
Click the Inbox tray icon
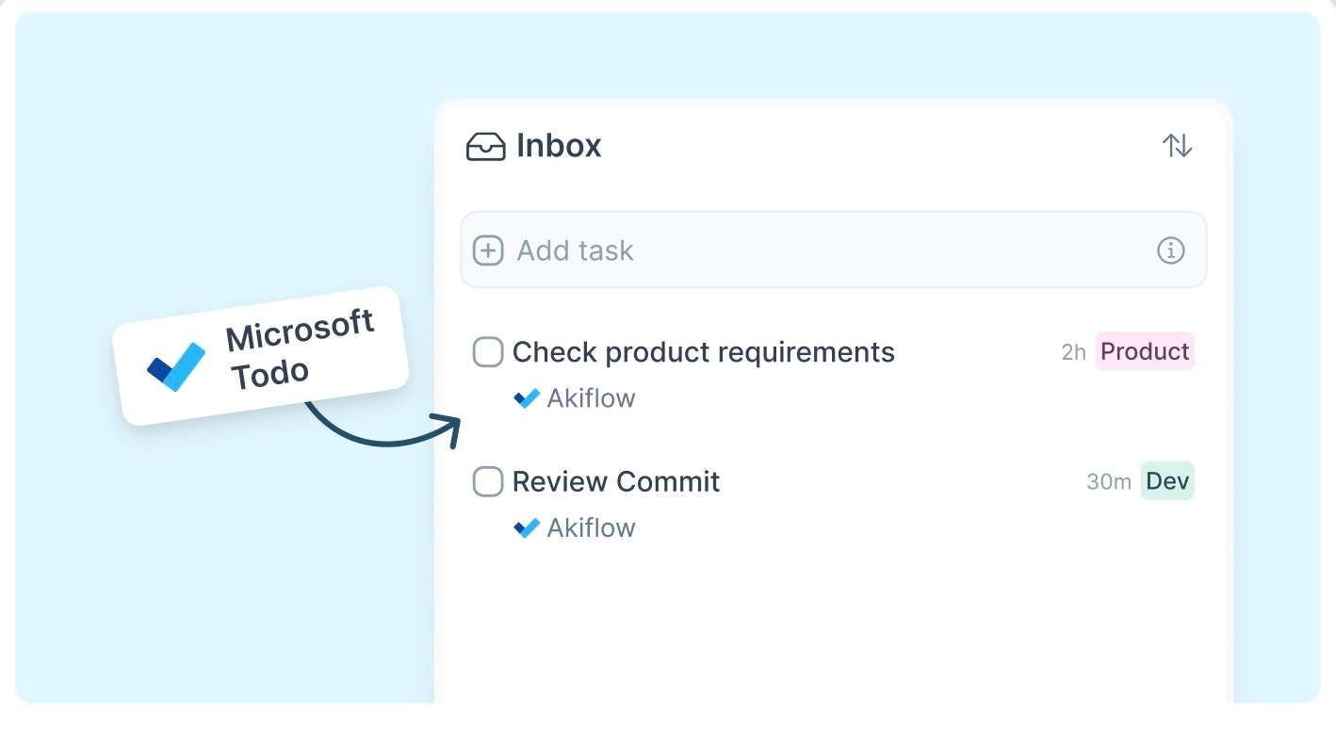pyautogui.click(x=486, y=147)
